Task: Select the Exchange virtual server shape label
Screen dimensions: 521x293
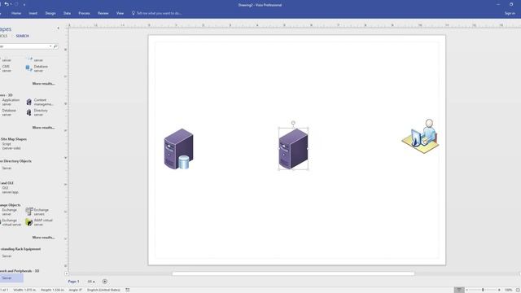Action: coord(11,222)
